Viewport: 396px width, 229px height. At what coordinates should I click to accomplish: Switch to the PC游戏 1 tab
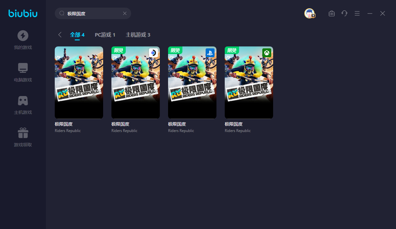tap(105, 35)
